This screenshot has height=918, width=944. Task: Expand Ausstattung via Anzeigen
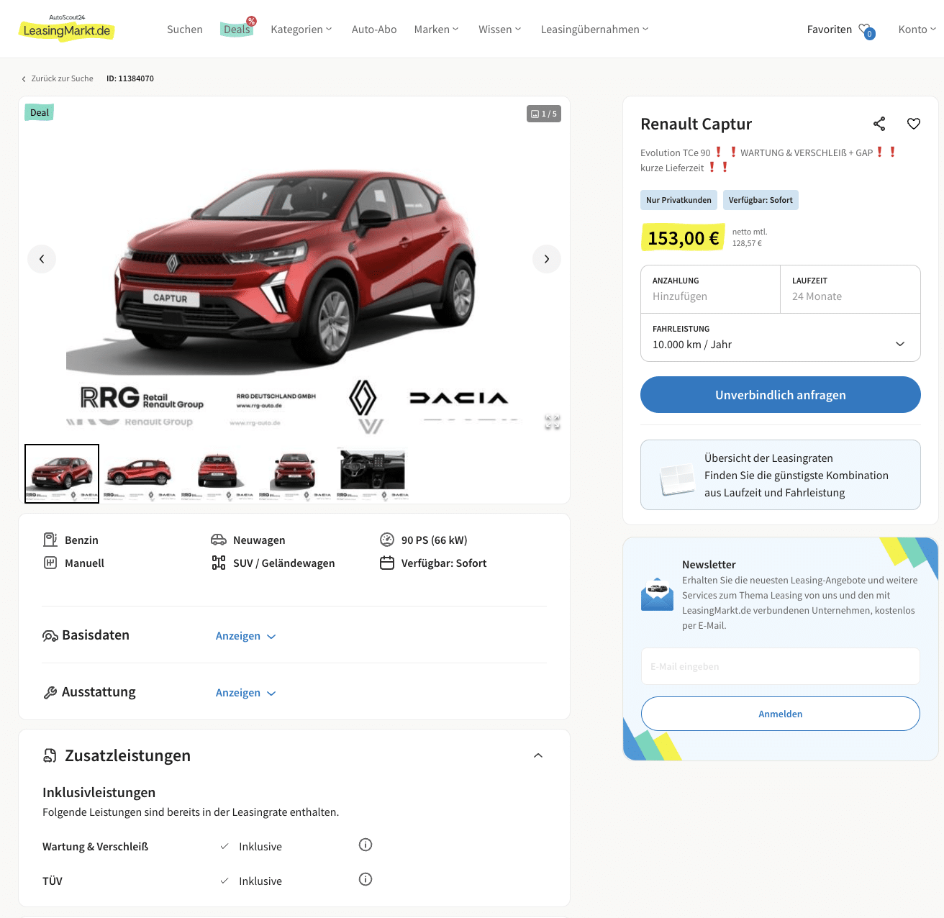(246, 693)
